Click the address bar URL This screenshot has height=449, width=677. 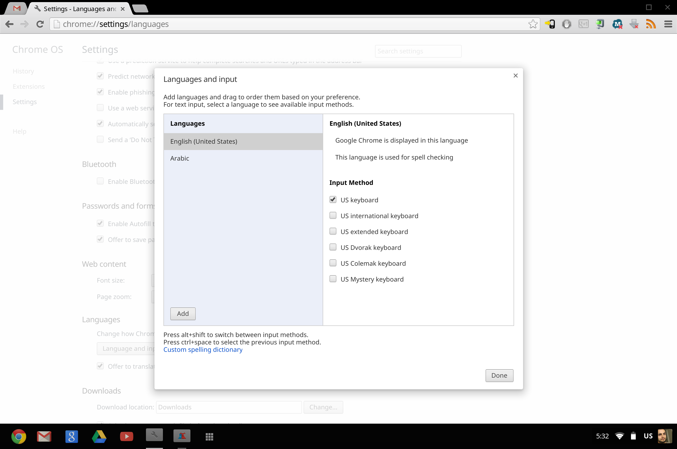tap(116, 24)
